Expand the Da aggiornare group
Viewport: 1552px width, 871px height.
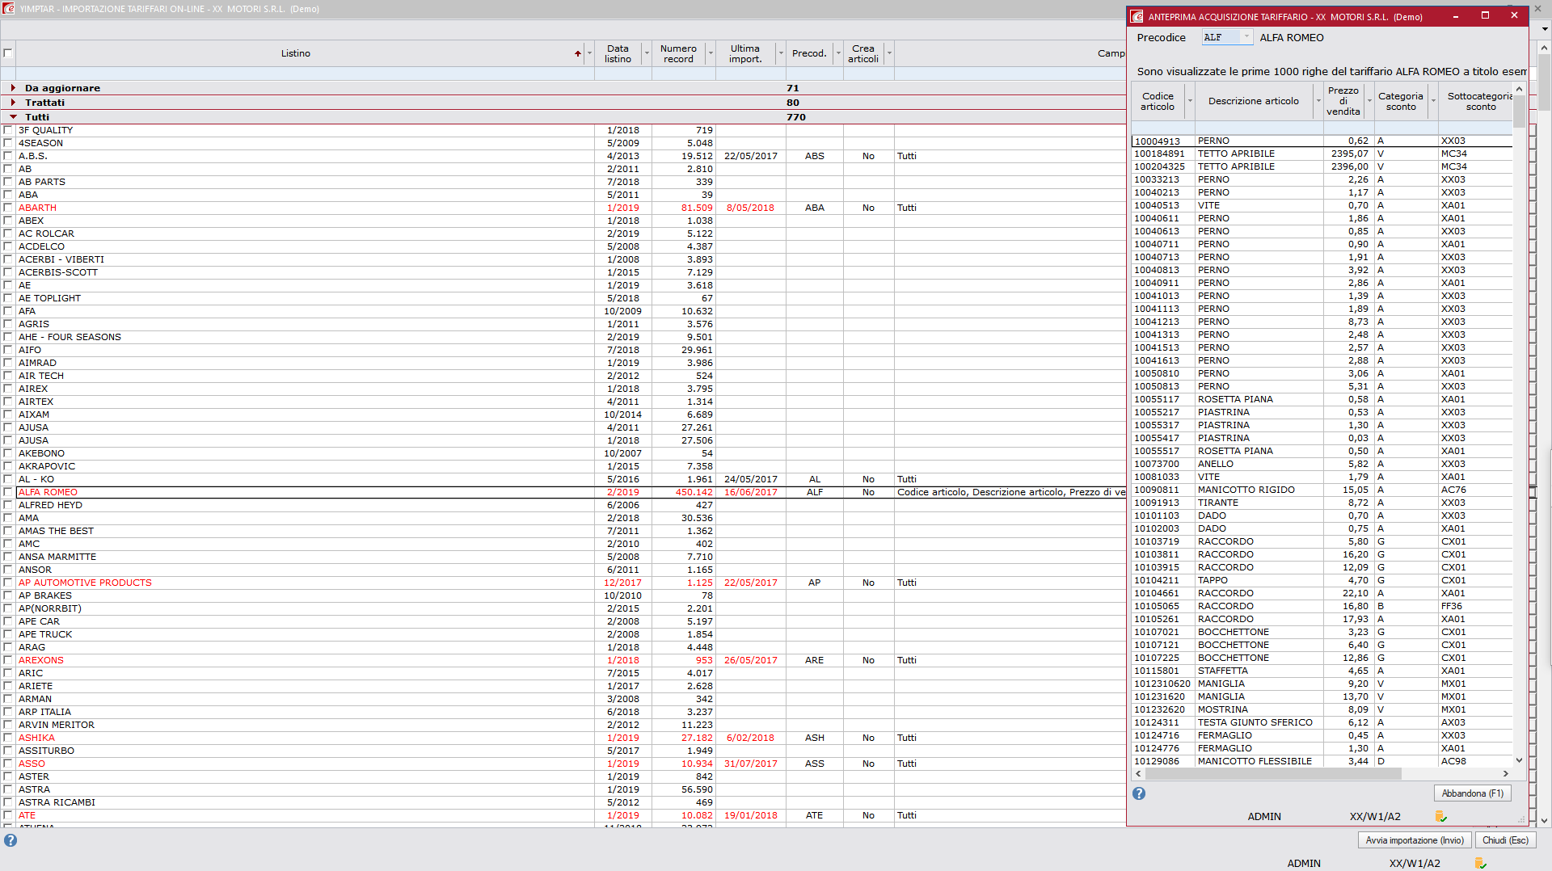pos(13,88)
